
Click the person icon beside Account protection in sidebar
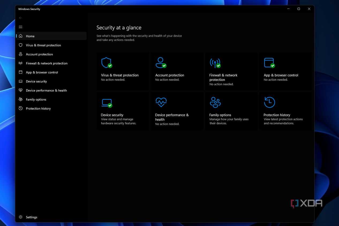tap(21, 54)
